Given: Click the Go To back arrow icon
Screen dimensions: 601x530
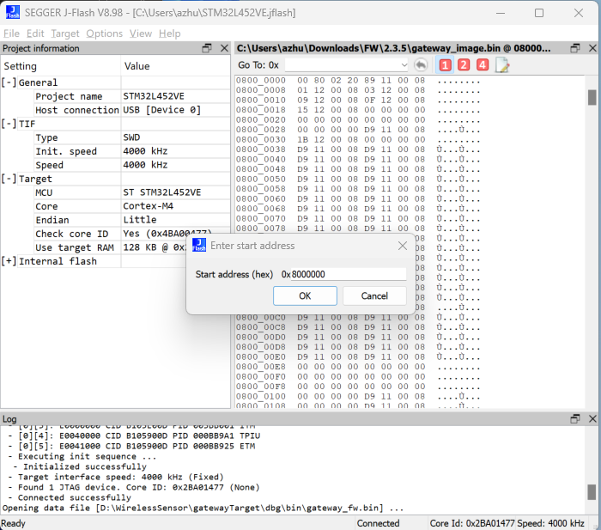Looking at the screenshot, I should point(421,64).
